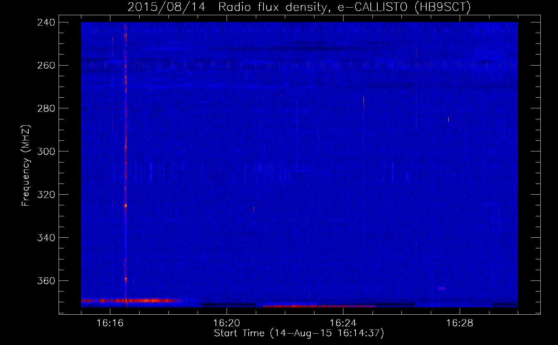Click the small red-purple spot near 16:27
This screenshot has width=558, height=345.
click(442, 288)
